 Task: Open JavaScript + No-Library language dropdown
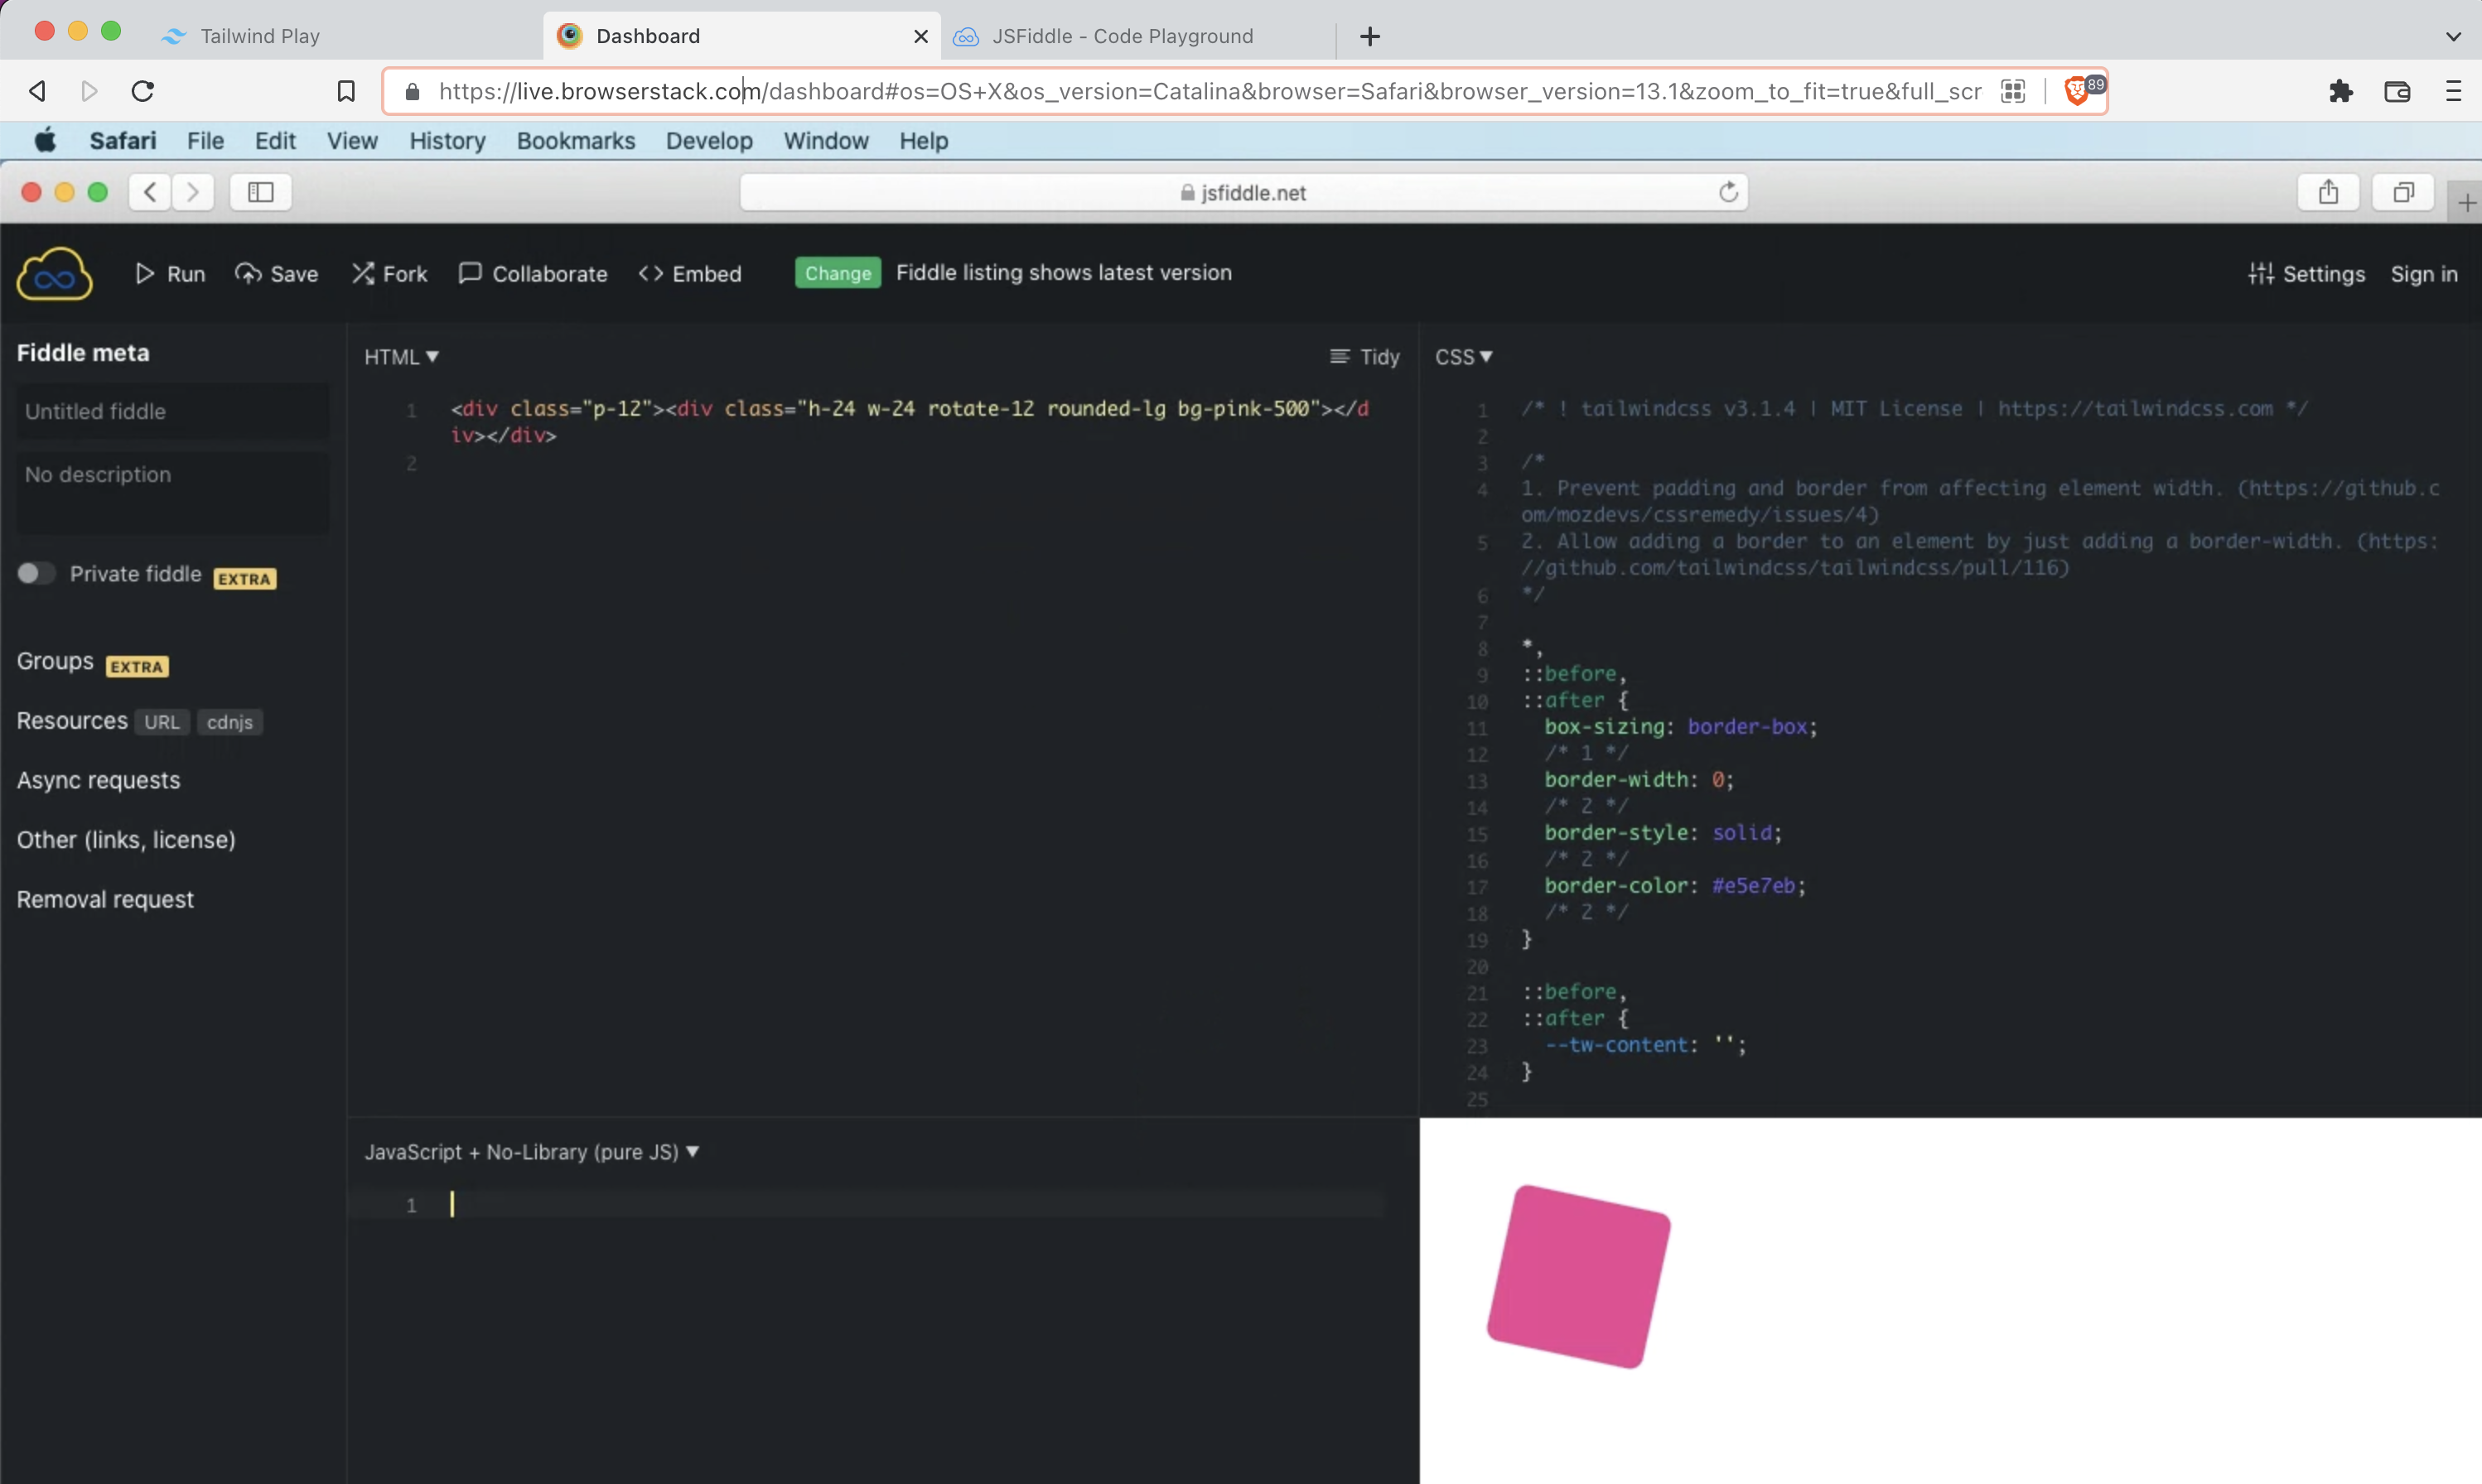coord(530,1151)
